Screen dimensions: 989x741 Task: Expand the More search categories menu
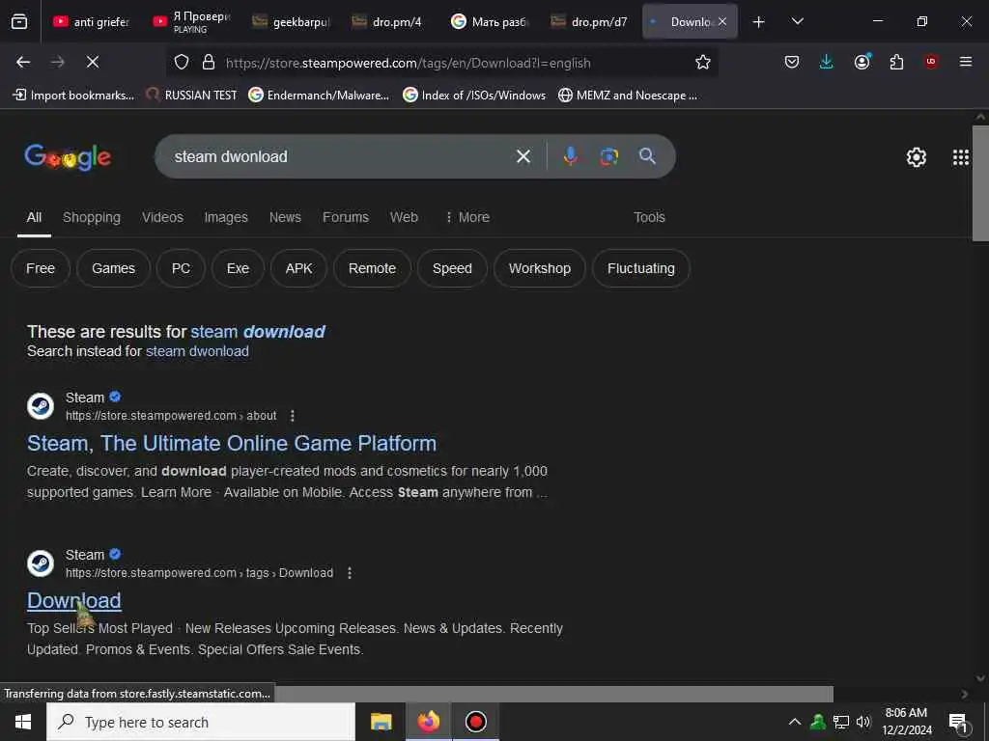tap(467, 217)
